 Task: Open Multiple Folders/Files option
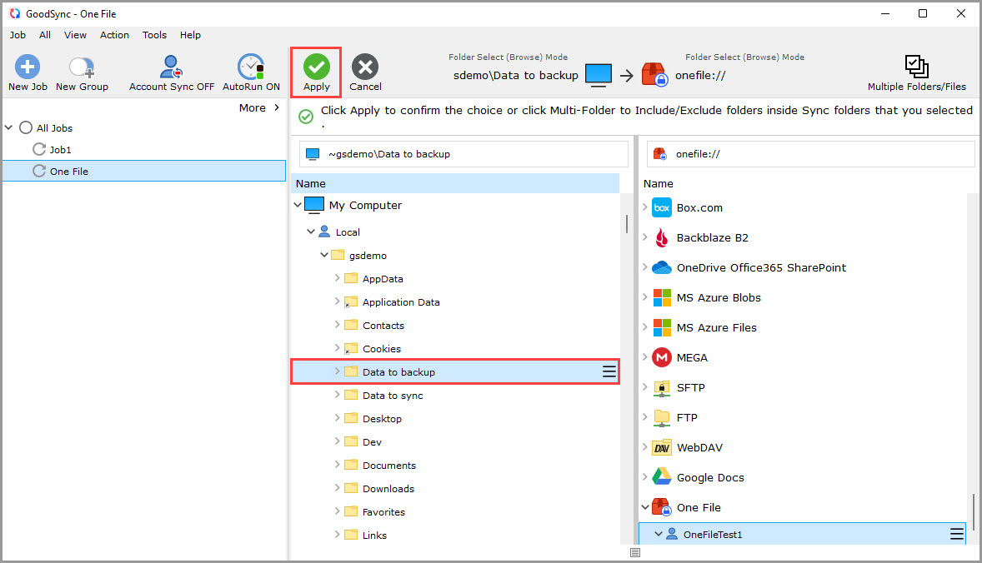point(916,72)
